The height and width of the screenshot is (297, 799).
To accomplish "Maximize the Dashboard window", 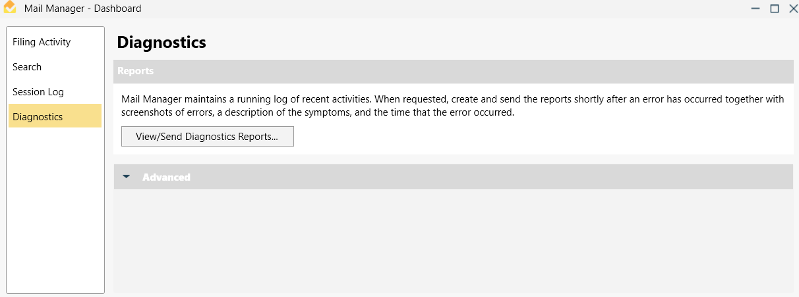I will tap(775, 9).
